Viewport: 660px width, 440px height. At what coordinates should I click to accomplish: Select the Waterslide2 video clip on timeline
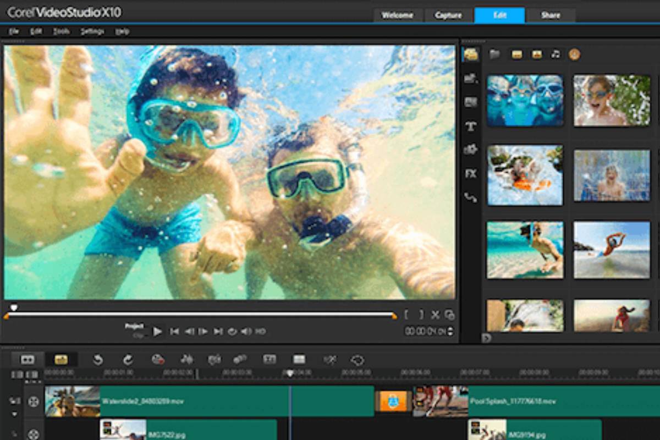(210, 401)
